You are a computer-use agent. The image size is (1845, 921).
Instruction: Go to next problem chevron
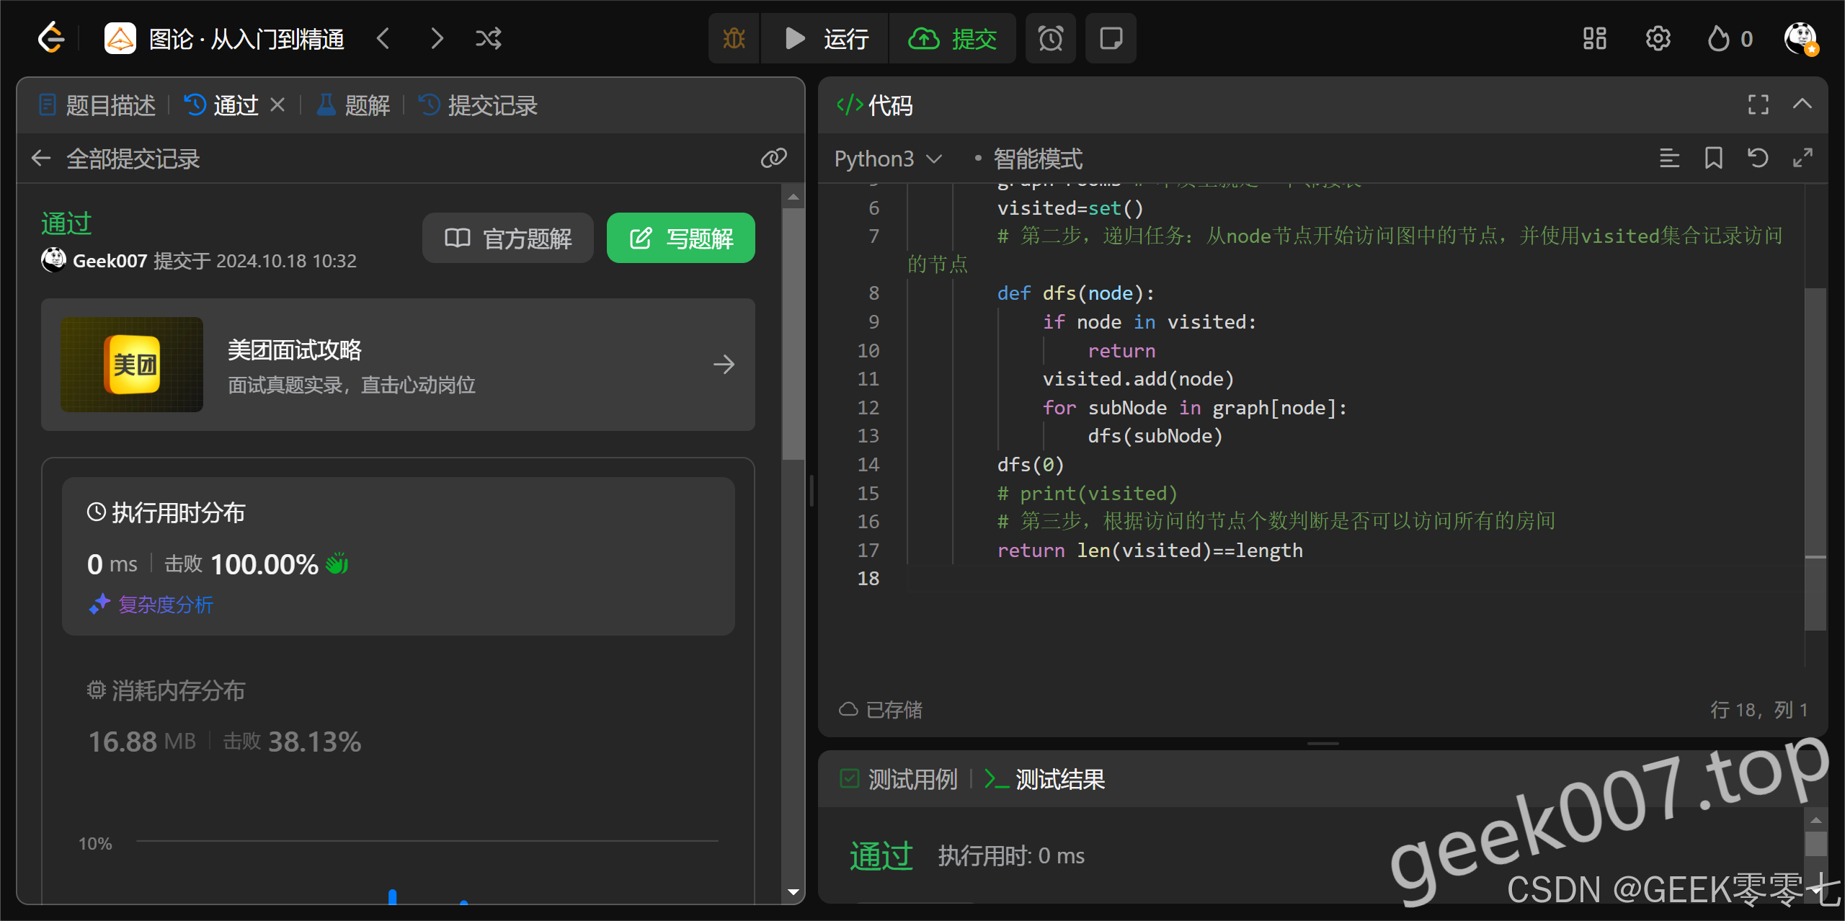(437, 38)
